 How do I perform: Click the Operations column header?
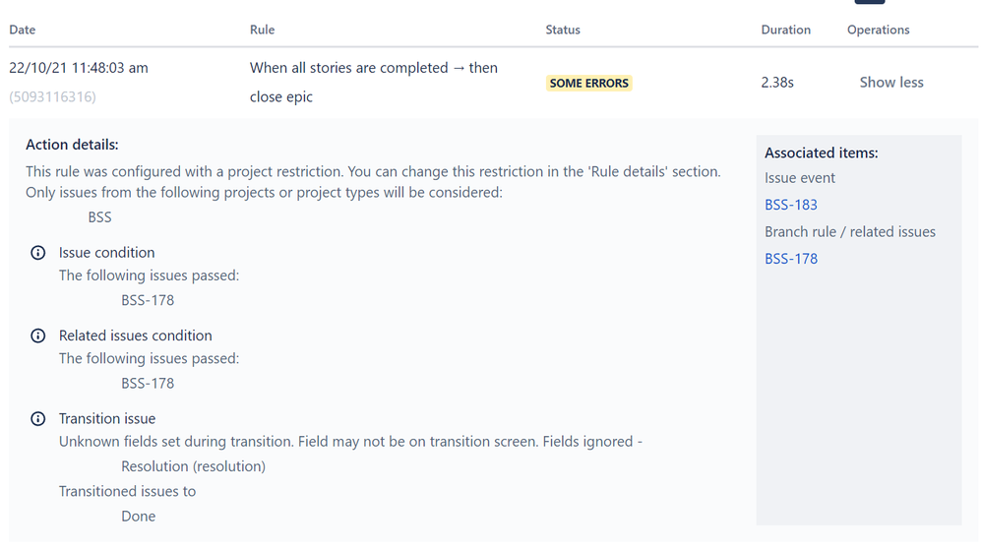(x=878, y=30)
